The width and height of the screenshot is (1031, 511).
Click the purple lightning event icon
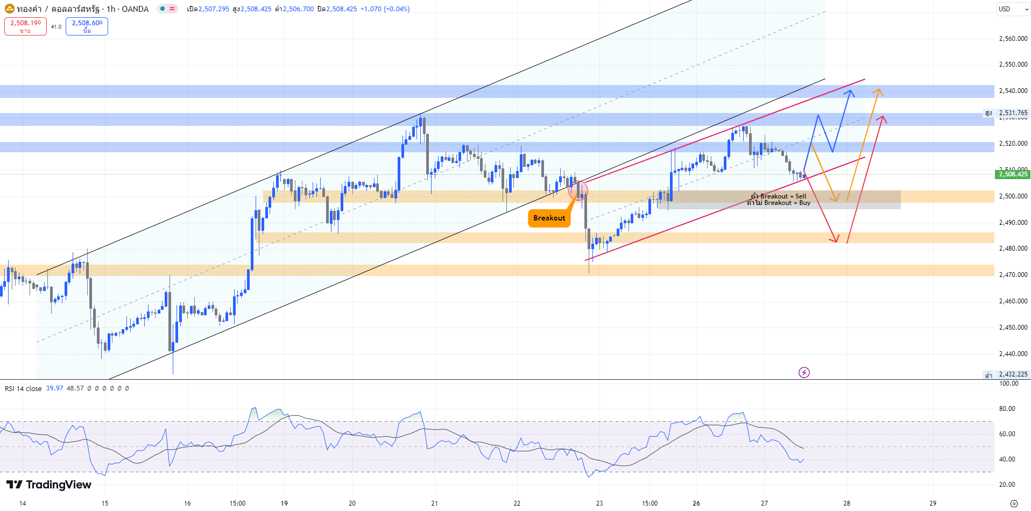804,372
